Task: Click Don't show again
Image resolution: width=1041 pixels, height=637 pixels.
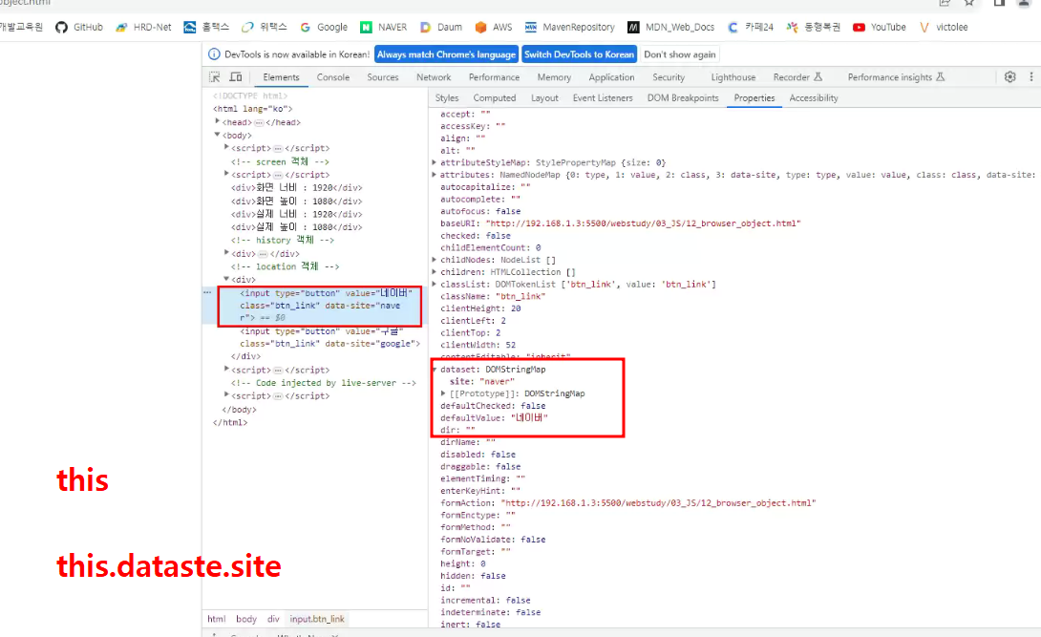Action: point(680,54)
